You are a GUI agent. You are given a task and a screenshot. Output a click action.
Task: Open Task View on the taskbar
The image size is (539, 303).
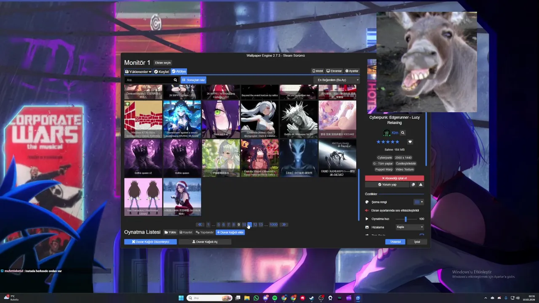point(237,298)
